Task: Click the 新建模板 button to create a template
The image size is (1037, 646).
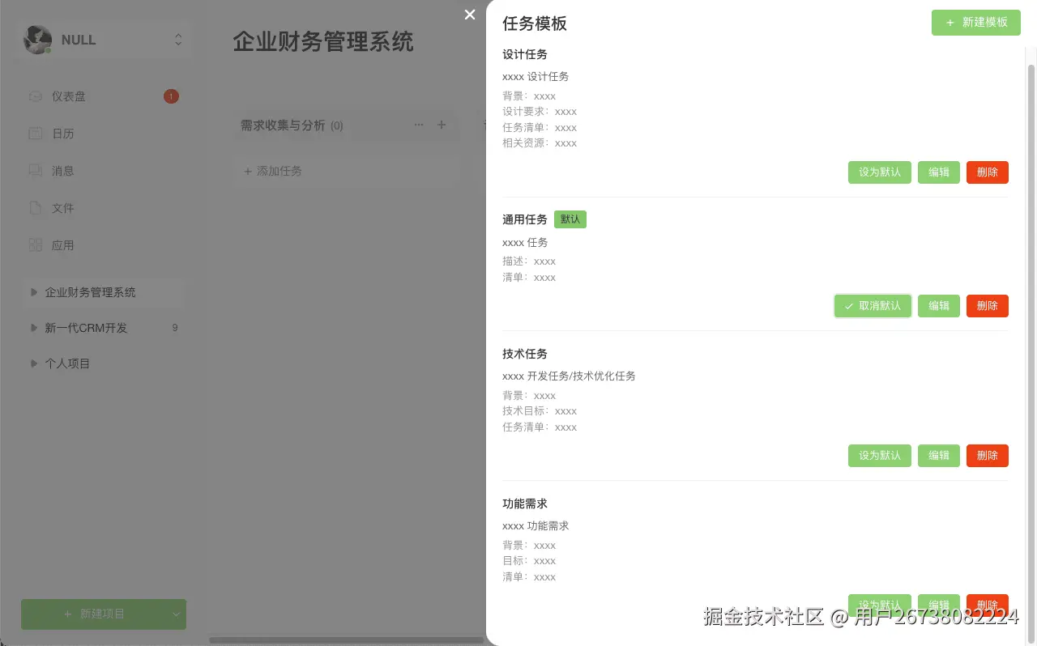Action: point(975,23)
